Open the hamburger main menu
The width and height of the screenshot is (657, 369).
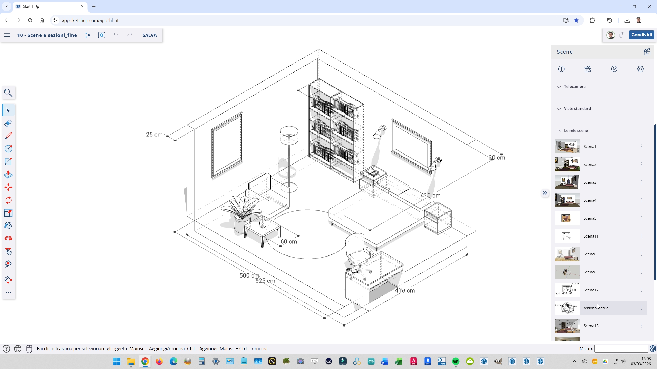pyautogui.click(x=7, y=35)
